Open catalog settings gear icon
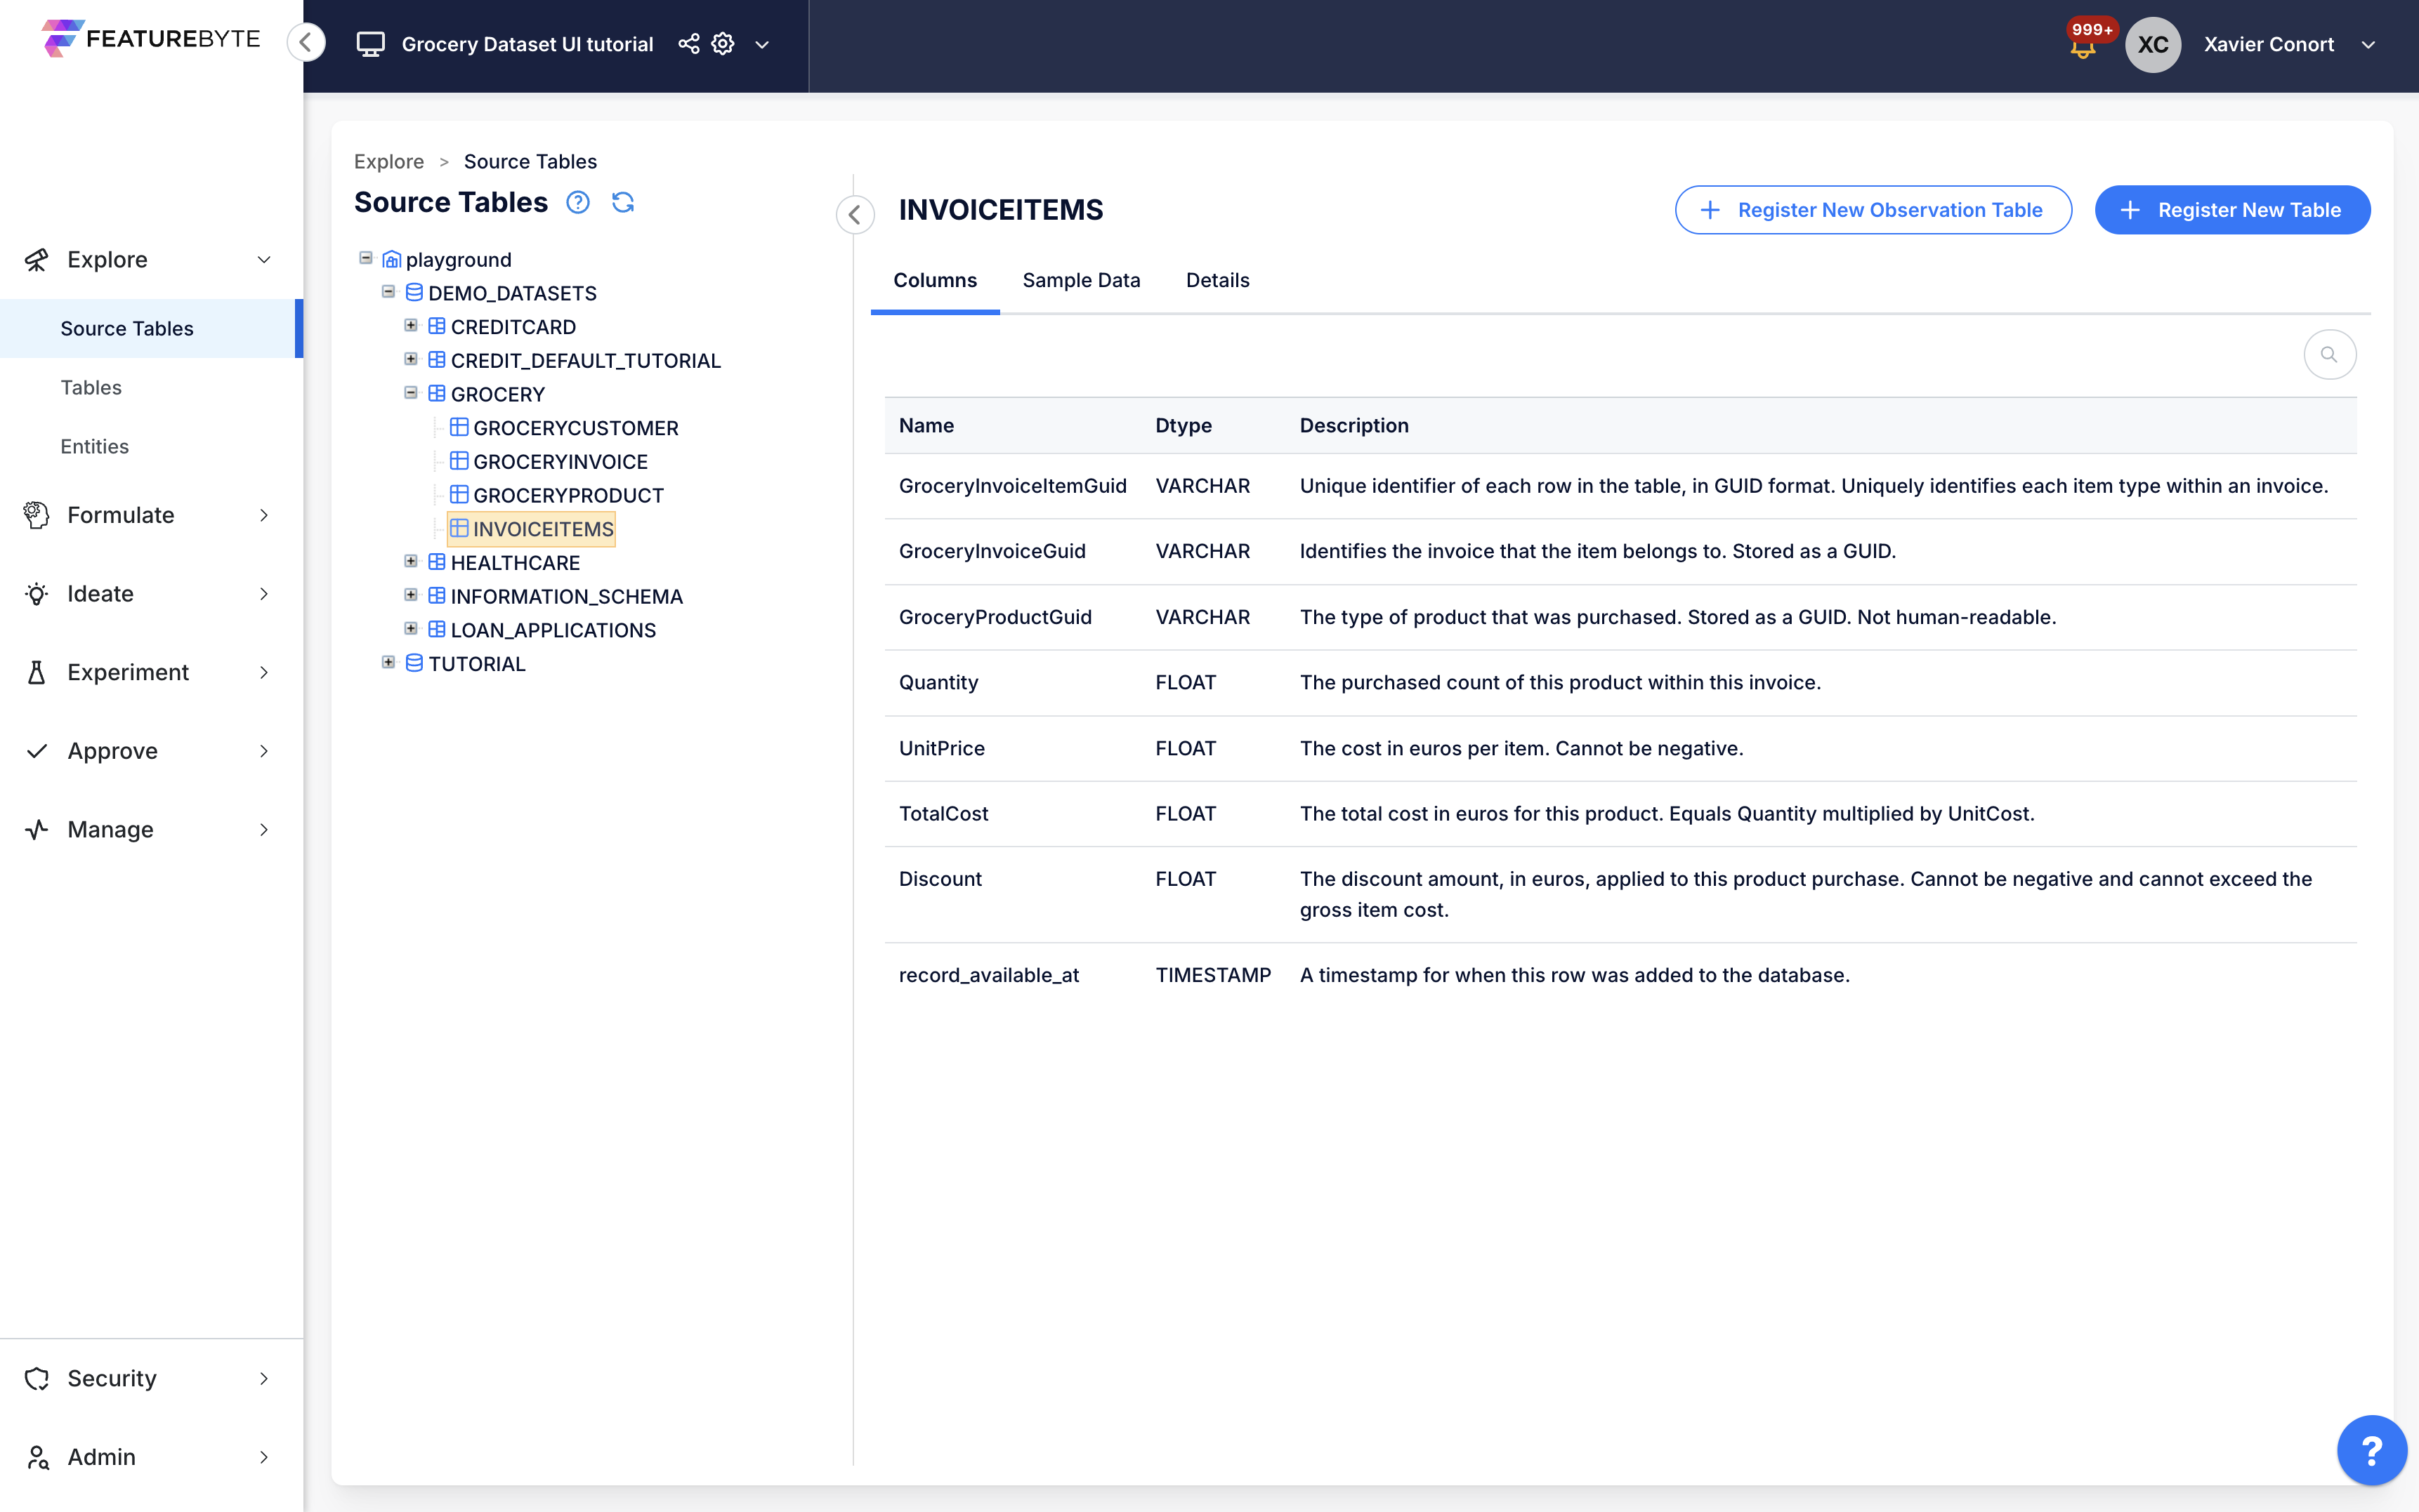The height and width of the screenshot is (1512, 2419). click(722, 44)
